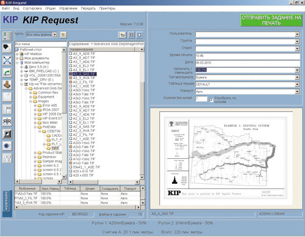Open the 'Сортировка' menu

(x=32, y=9)
